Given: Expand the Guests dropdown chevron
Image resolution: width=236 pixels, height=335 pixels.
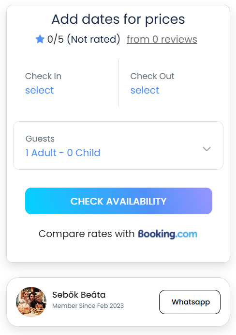Looking at the screenshot, I should (206, 149).
